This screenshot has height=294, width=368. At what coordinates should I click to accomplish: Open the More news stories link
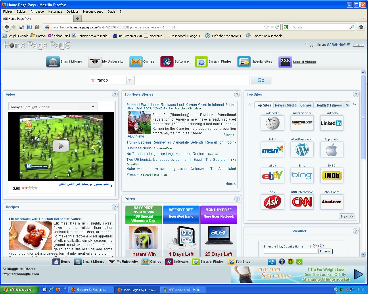[x=230, y=184]
